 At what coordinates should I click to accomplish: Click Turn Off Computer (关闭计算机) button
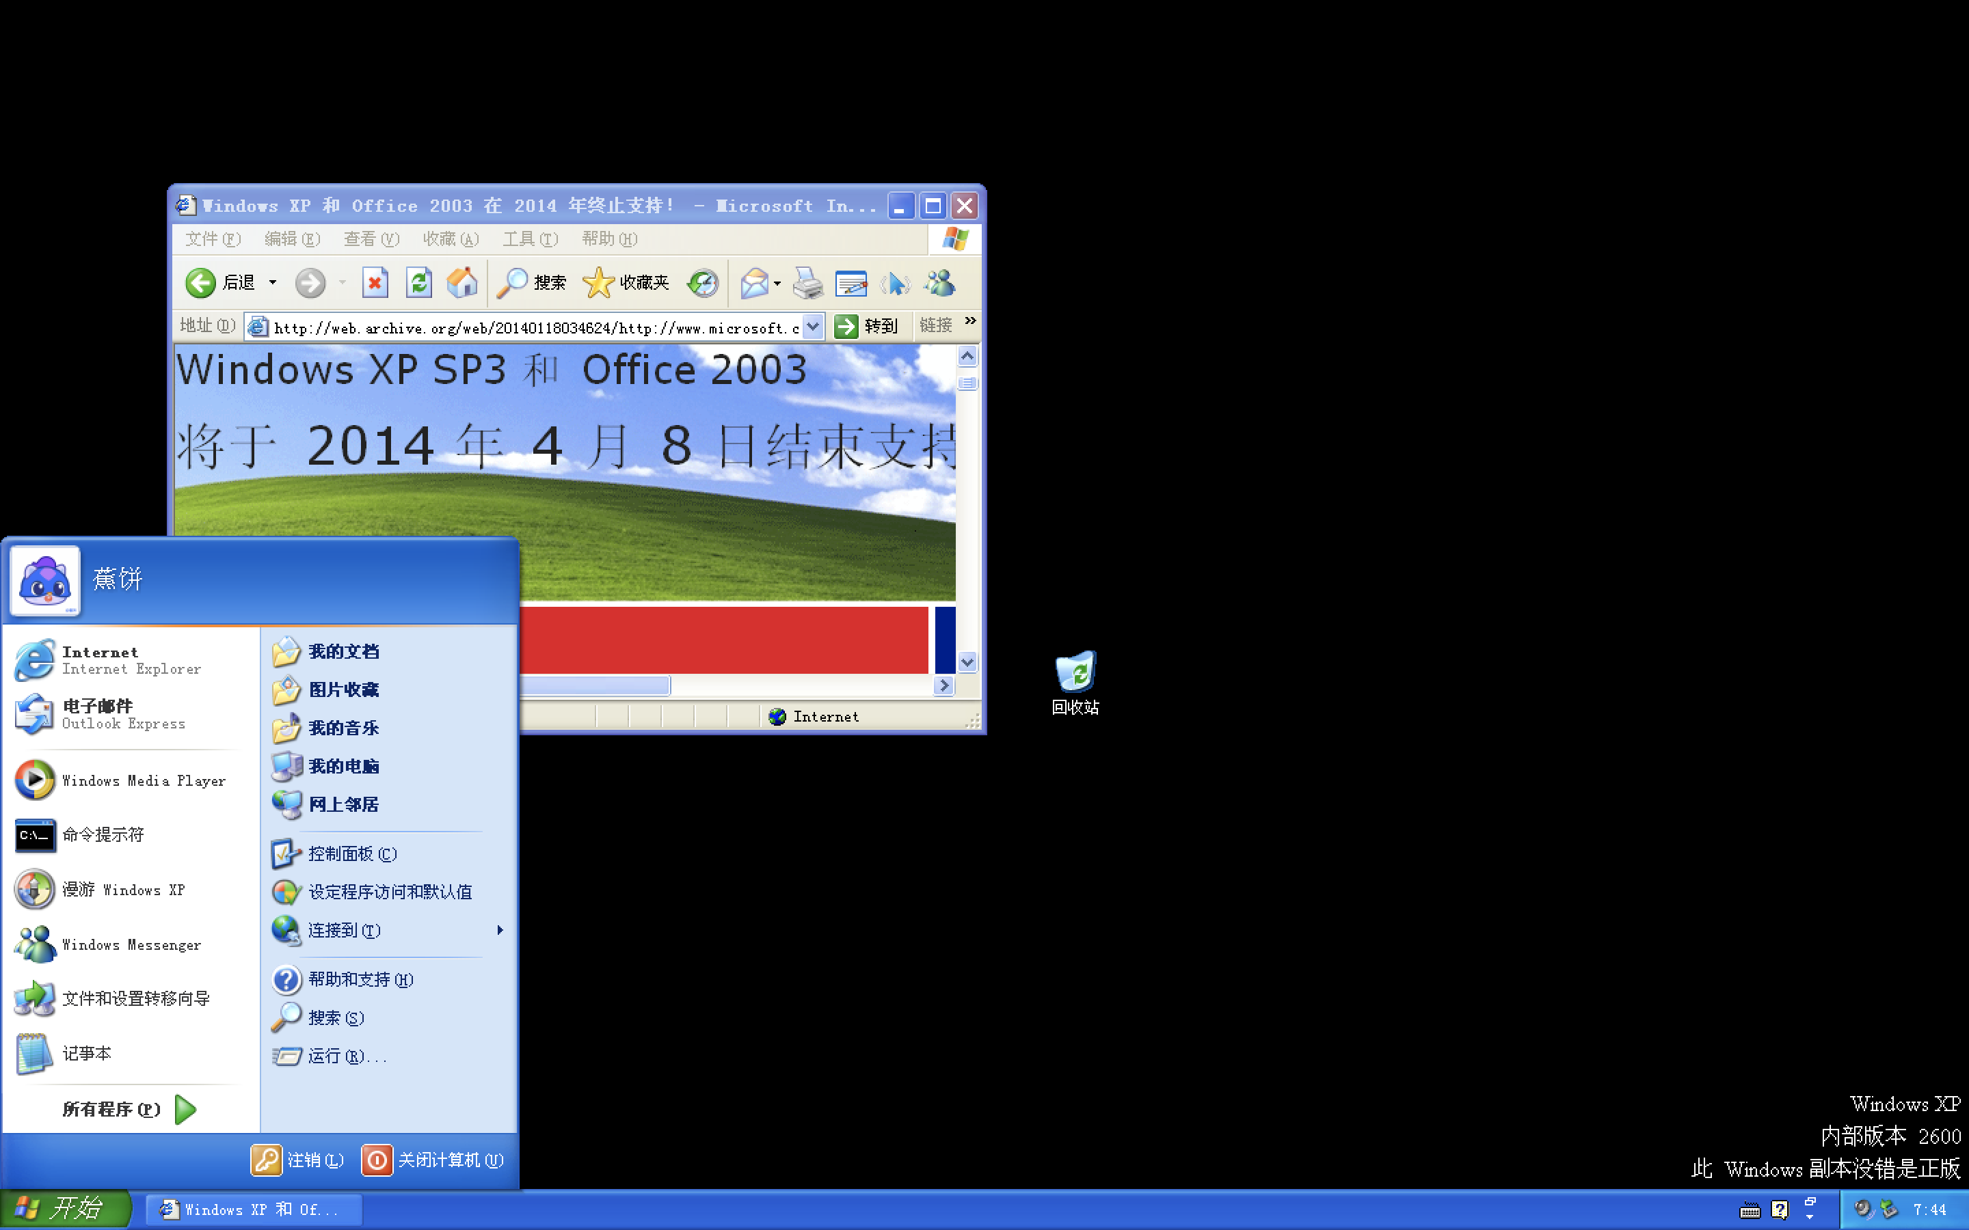tap(433, 1160)
